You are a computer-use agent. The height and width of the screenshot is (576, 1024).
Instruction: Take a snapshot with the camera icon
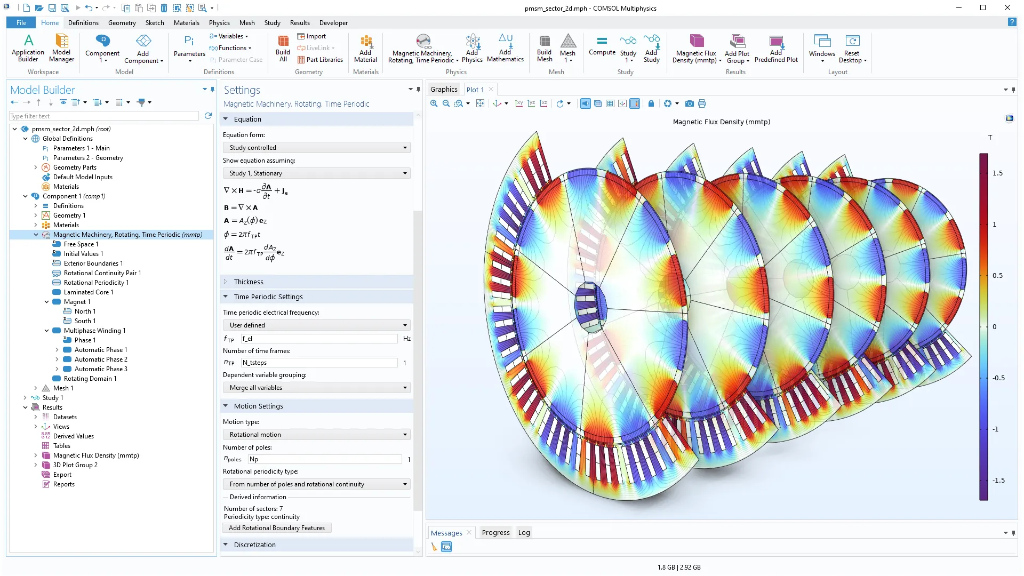(x=689, y=103)
